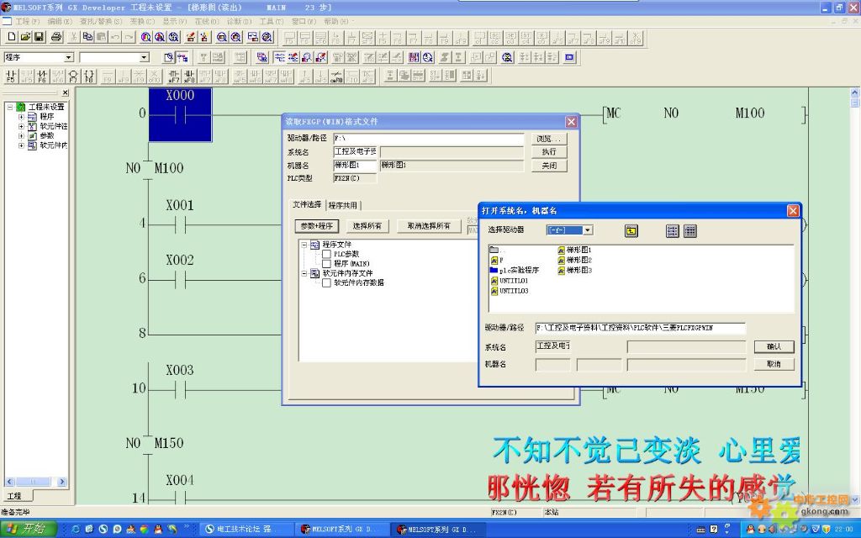Open the 编辑 (E) menu
Viewport: 861px width, 538px height.
click(x=60, y=21)
